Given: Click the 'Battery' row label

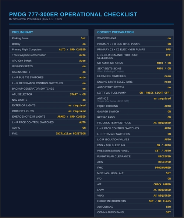Looking at the screenshot, I should click(16, 44).
